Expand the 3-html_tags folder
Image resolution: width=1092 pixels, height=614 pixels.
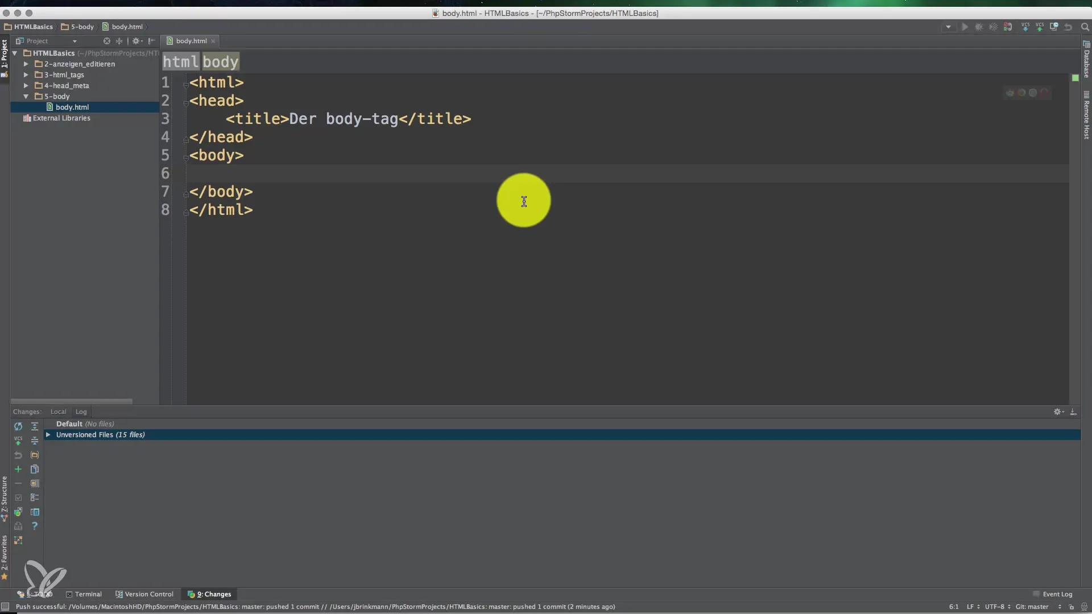(26, 75)
